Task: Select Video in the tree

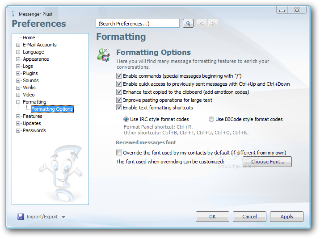Action: (x=29, y=95)
